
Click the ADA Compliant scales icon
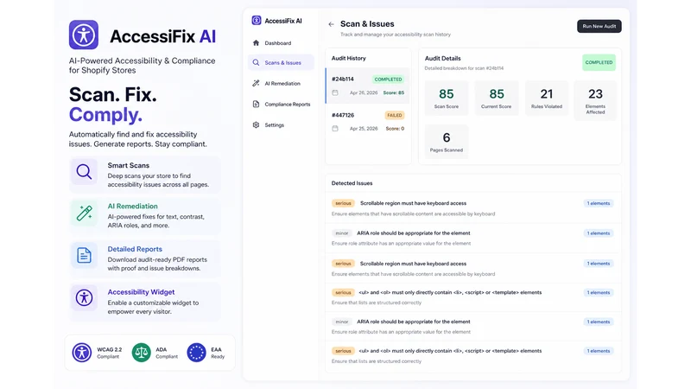pos(141,353)
